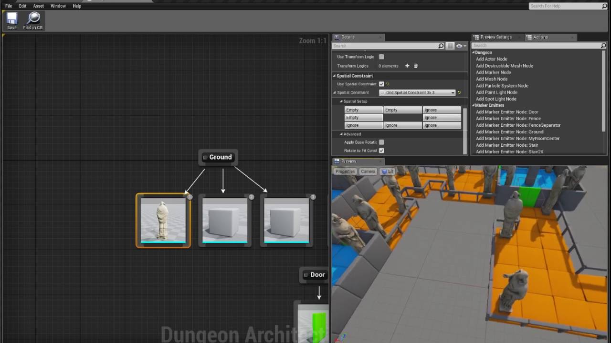Toggle the blank center cell of Spatial Setup
The image size is (611, 343).
coord(403,118)
